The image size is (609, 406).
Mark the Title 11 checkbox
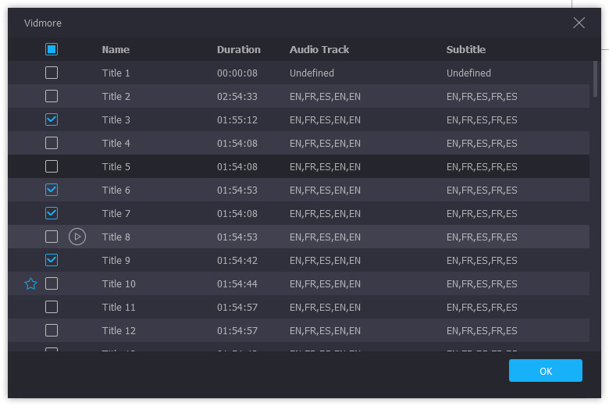52,307
